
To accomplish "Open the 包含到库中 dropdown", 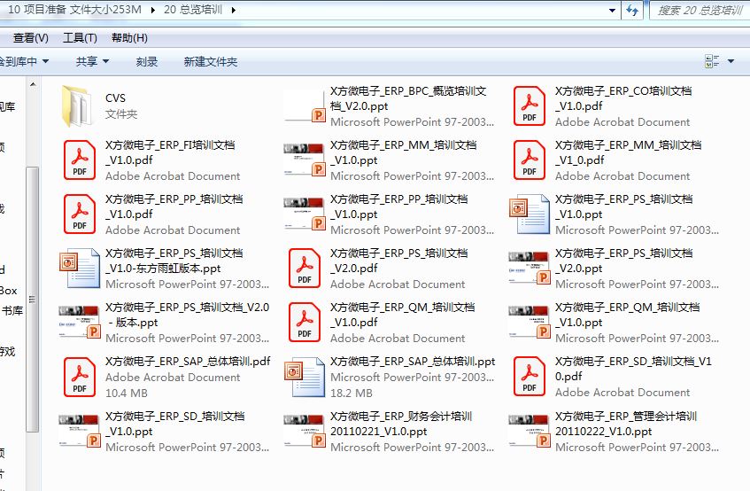I will (x=24, y=61).
